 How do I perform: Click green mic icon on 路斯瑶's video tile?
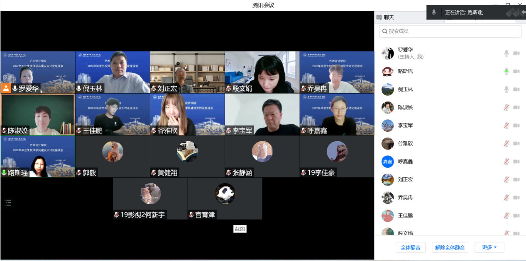point(4,173)
